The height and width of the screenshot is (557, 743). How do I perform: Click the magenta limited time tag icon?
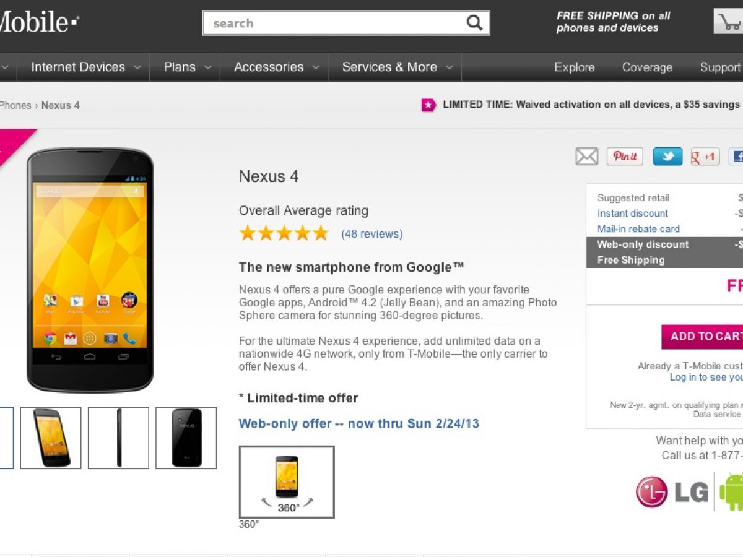pos(428,105)
